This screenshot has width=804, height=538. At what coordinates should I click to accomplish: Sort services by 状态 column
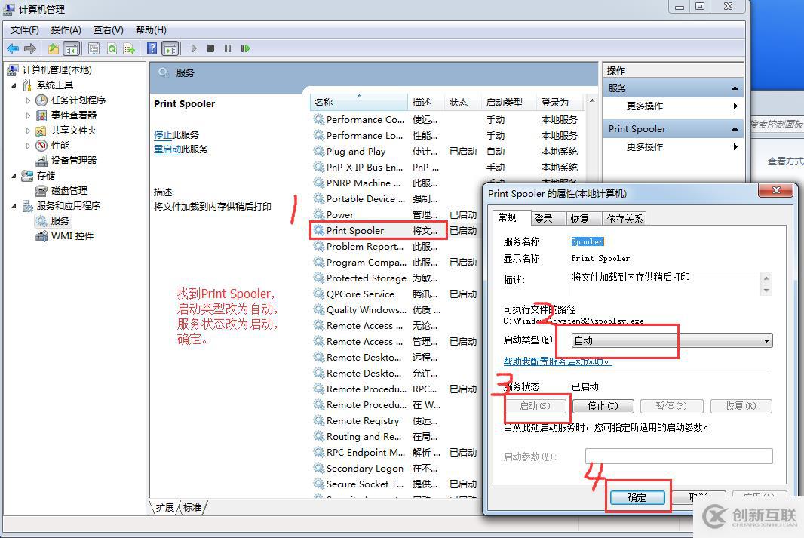pyautogui.click(x=464, y=102)
